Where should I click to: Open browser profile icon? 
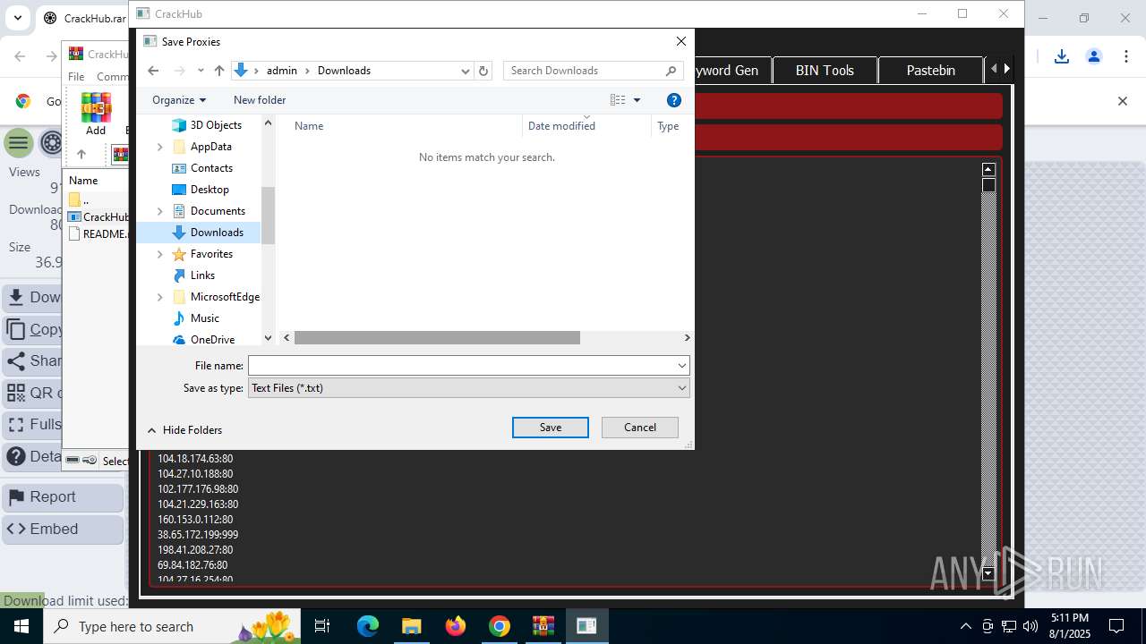(1094, 56)
